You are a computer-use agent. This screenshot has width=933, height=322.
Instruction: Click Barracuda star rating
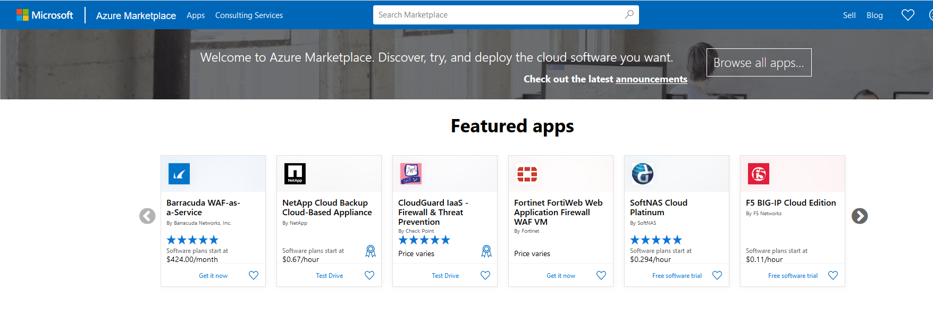tap(192, 240)
